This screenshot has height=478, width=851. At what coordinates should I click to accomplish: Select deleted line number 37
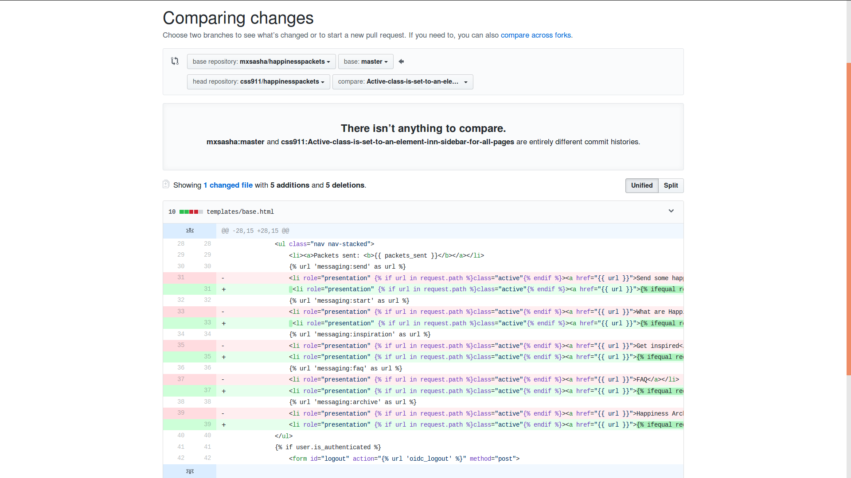coord(181,379)
